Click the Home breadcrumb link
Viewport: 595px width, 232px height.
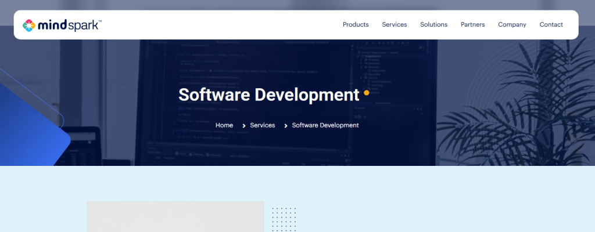coord(224,125)
